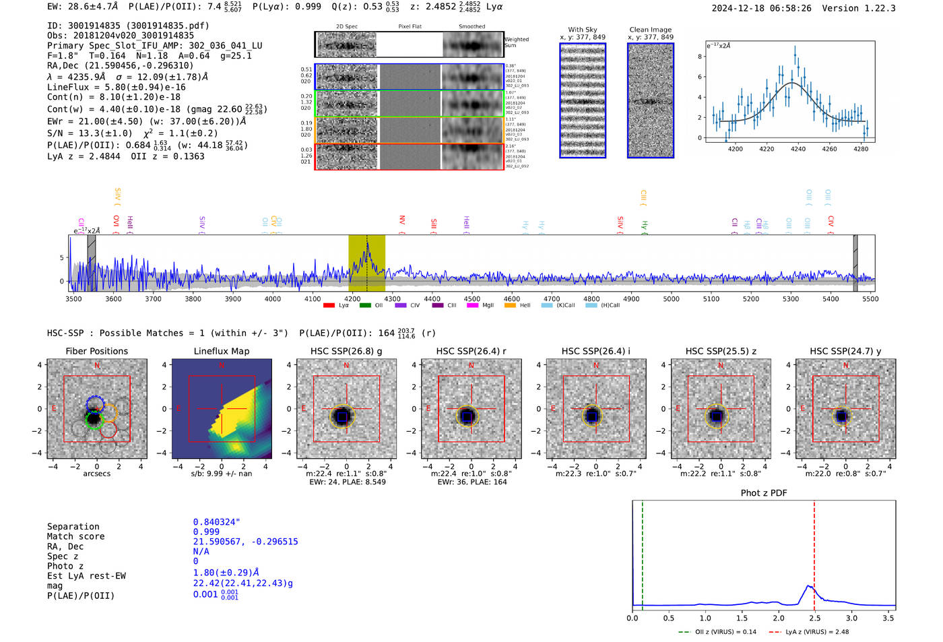The width and height of the screenshot is (943, 642).
Task: Click the yellow highlighted region in spectrum
Action: pyautogui.click(x=366, y=263)
